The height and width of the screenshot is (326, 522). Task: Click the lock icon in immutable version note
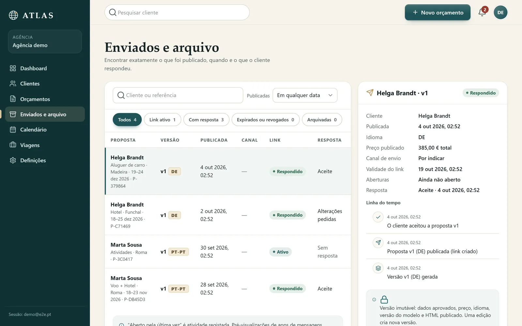384,299
